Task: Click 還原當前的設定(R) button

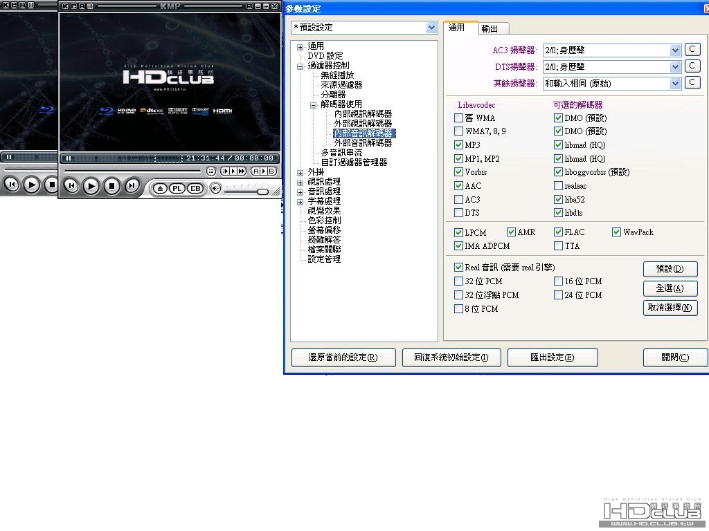Action: click(x=343, y=357)
